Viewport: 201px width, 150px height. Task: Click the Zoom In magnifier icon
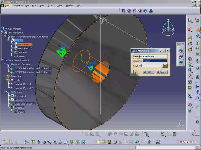coord(49,142)
